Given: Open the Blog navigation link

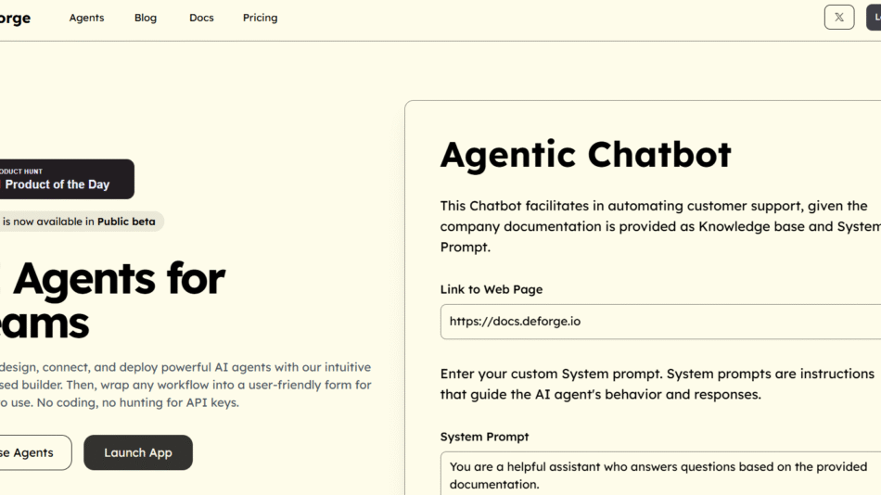Looking at the screenshot, I should 146,18.
